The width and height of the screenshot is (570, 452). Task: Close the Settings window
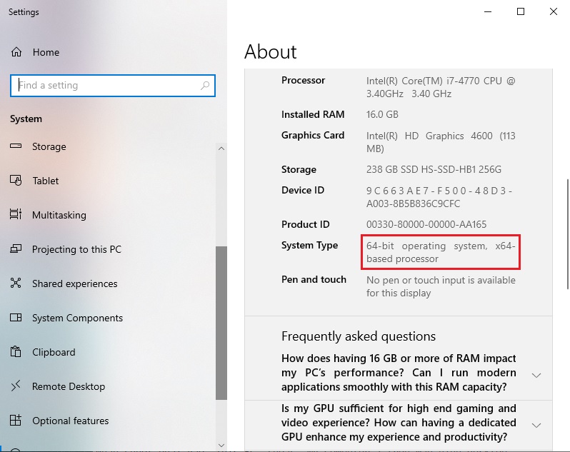(554, 11)
